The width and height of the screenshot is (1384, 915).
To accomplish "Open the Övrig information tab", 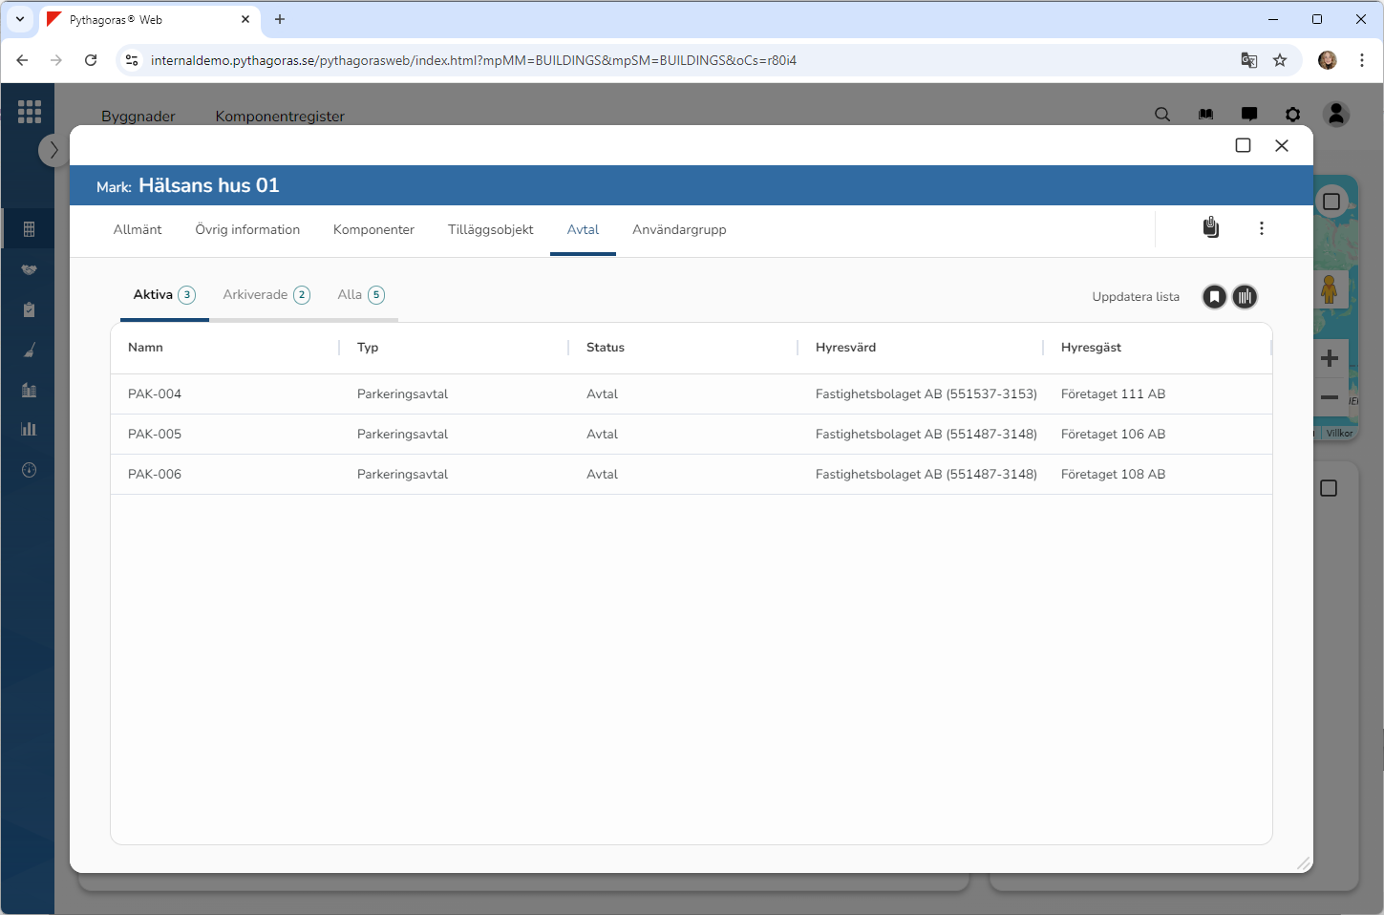I will (x=247, y=230).
